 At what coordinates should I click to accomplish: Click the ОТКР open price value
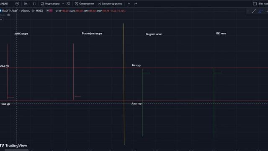[65, 11]
